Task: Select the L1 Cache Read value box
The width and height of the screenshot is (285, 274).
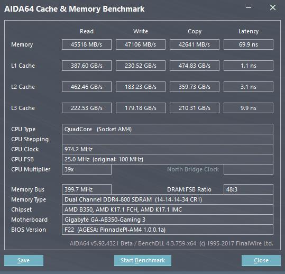Action: (x=87, y=66)
